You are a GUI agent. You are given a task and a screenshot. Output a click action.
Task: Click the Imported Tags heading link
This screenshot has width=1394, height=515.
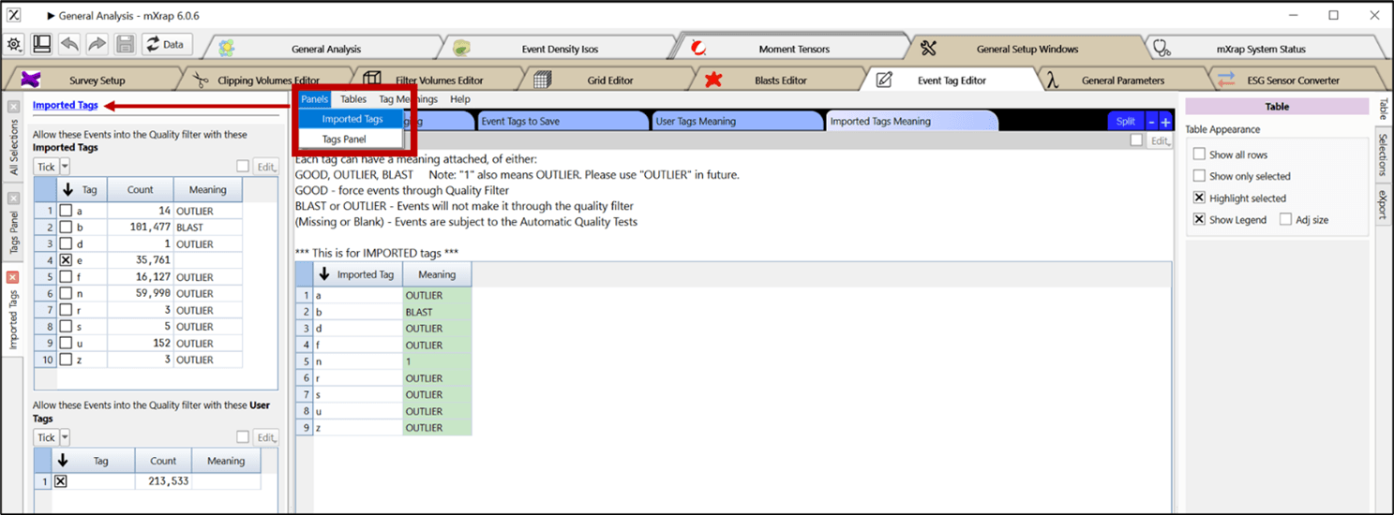pos(66,106)
